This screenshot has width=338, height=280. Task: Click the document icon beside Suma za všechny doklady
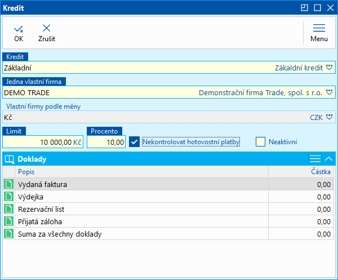(x=9, y=234)
